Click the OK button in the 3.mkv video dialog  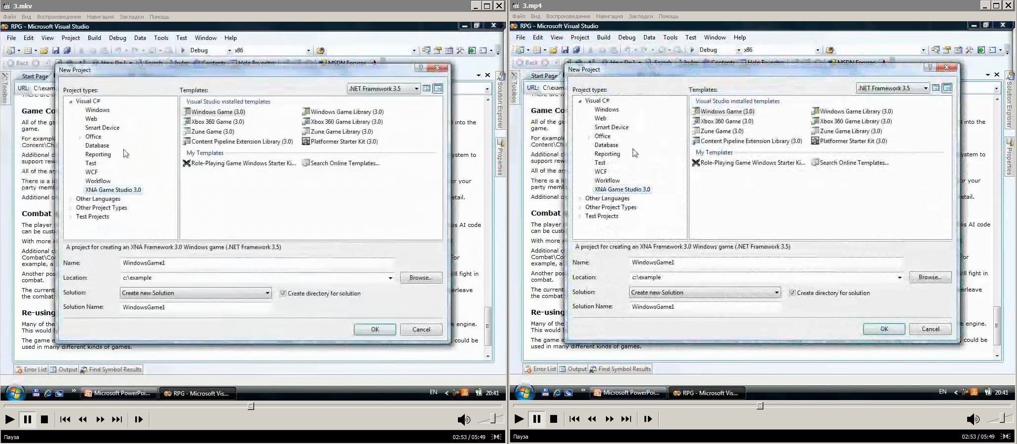tap(375, 330)
